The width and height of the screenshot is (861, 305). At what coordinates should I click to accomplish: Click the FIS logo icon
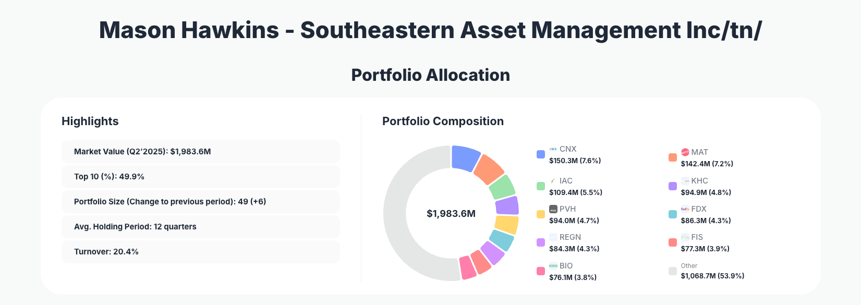pos(685,237)
